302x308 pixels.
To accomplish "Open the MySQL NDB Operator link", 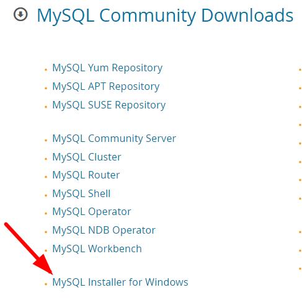I will (x=104, y=230).
